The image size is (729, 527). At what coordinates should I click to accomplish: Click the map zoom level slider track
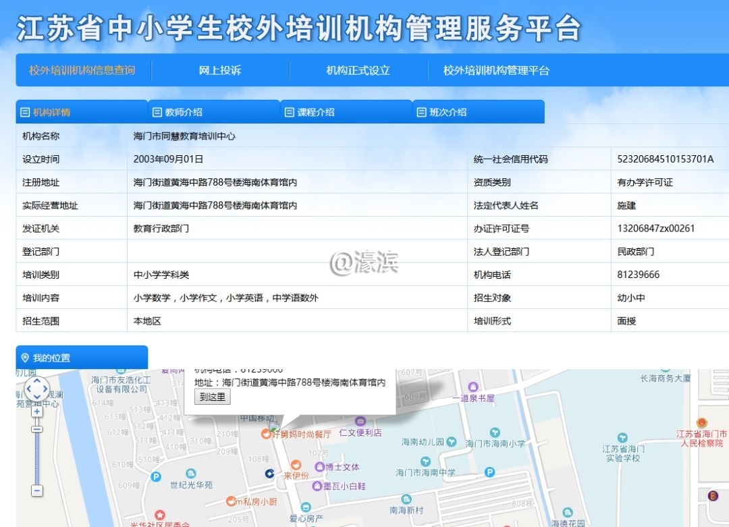point(37,459)
